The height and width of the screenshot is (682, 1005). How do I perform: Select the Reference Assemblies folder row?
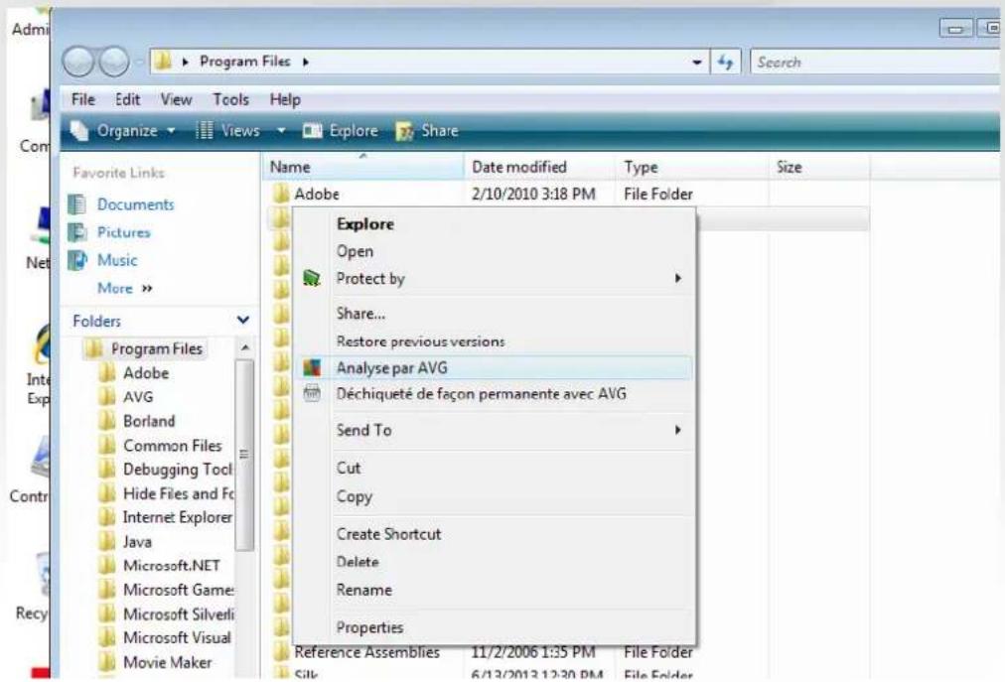(x=566, y=652)
